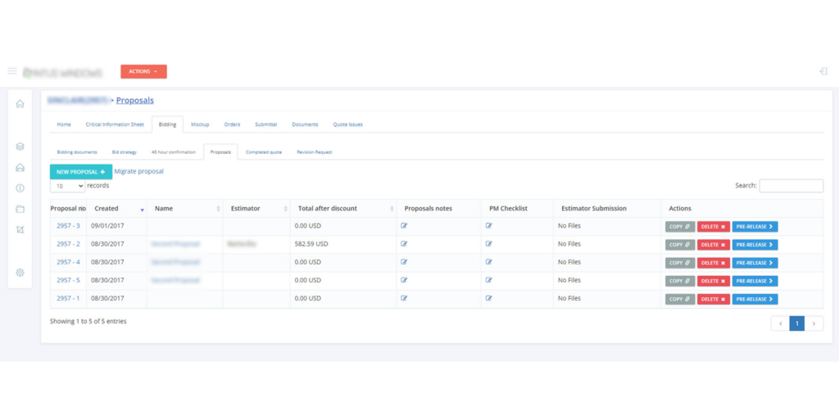Viewport: 839px width, 416px height.
Task: Click the Search input field
Action: pyautogui.click(x=791, y=186)
